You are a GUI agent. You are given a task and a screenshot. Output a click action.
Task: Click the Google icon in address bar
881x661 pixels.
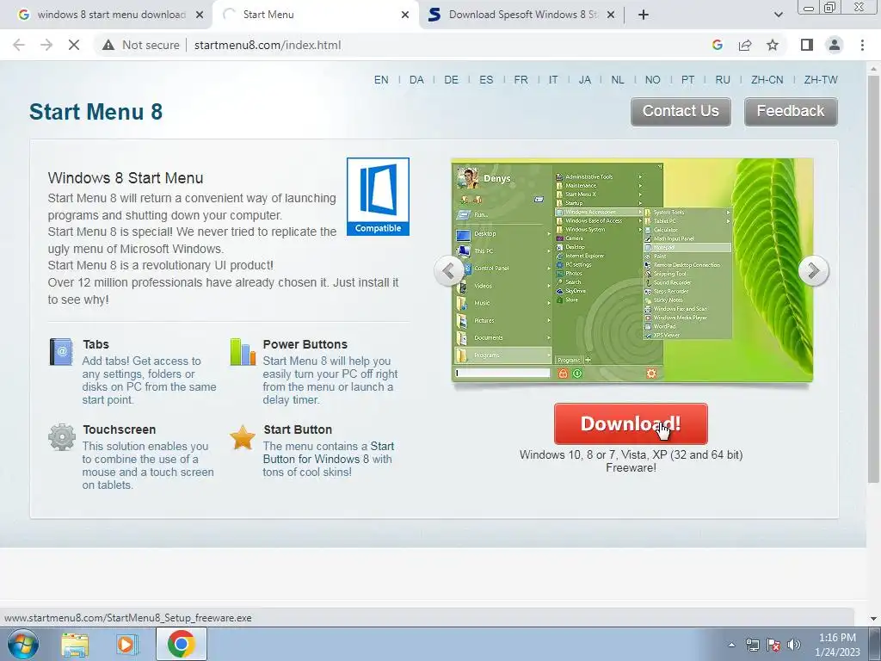tap(718, 45)
